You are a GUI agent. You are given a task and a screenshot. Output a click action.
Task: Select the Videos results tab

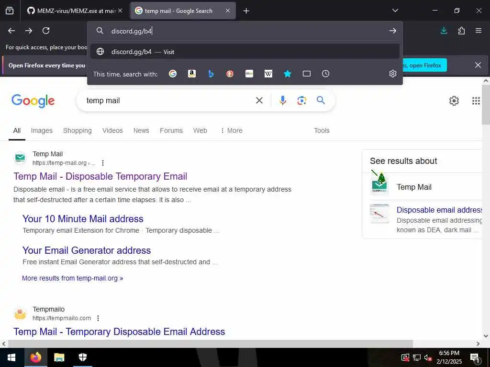pos(112,130)
